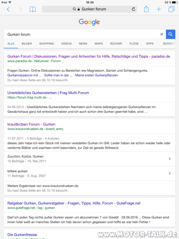Switch to the MAPS tab

point(99,43)
